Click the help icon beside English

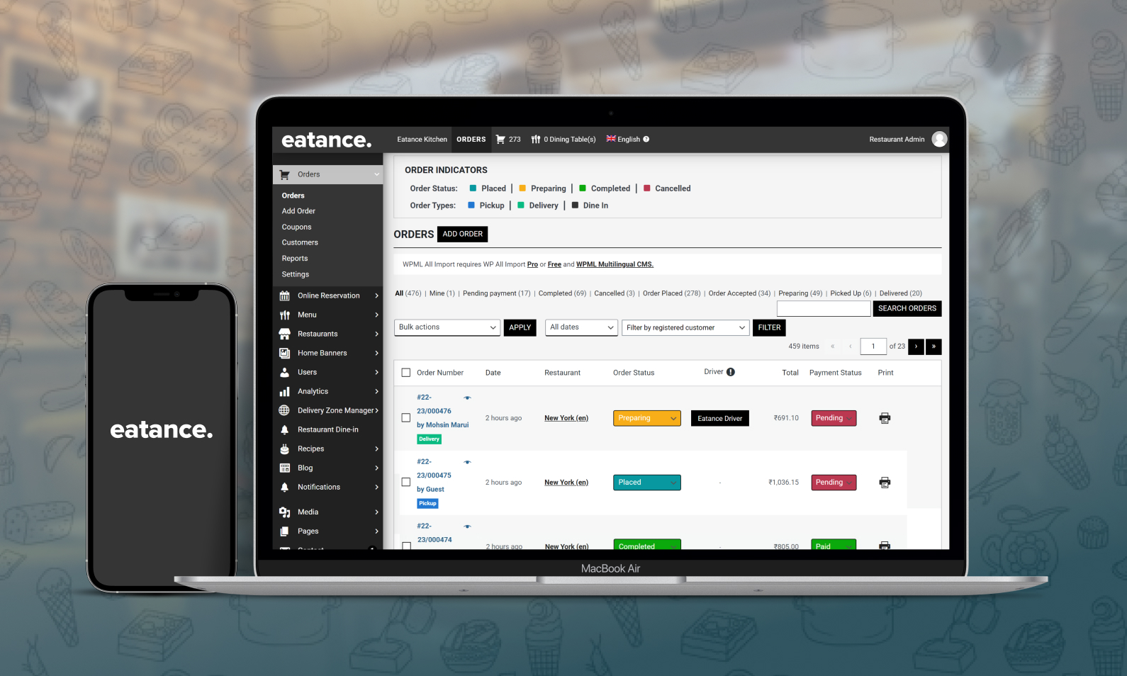[x=646, y=140]
